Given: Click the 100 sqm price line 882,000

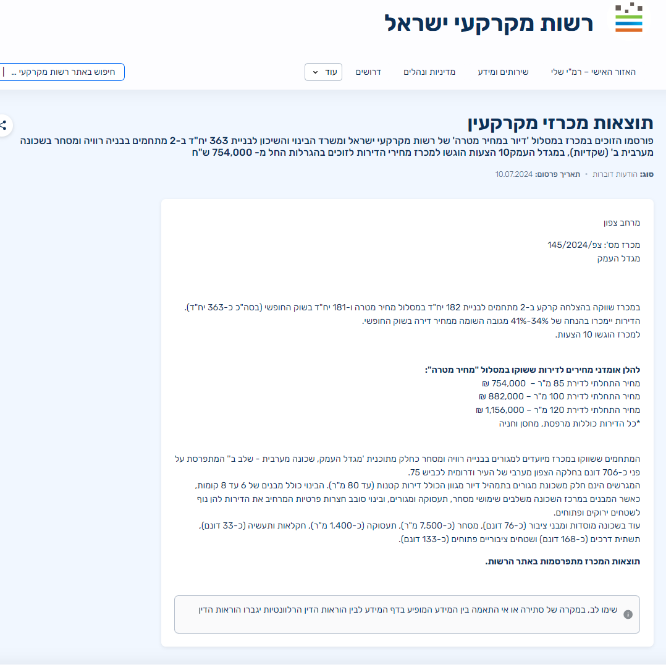Looking at the screenshot, I should coord(559,396).
